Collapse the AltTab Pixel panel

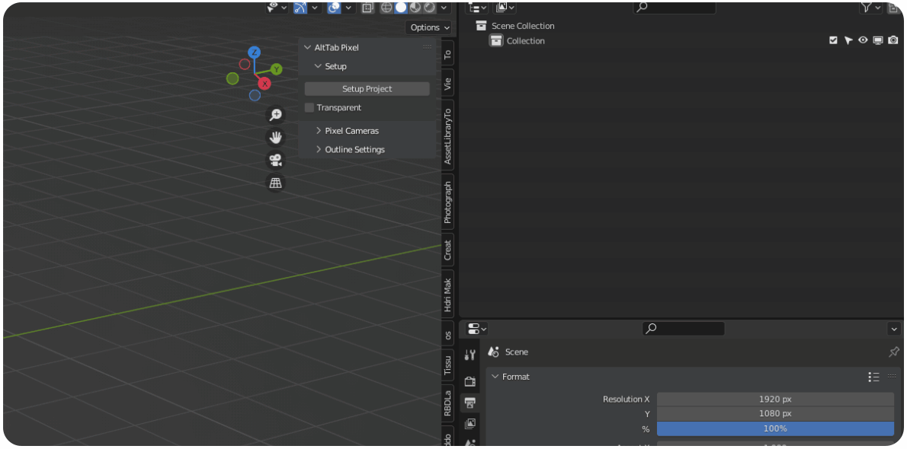click(308, 47)
